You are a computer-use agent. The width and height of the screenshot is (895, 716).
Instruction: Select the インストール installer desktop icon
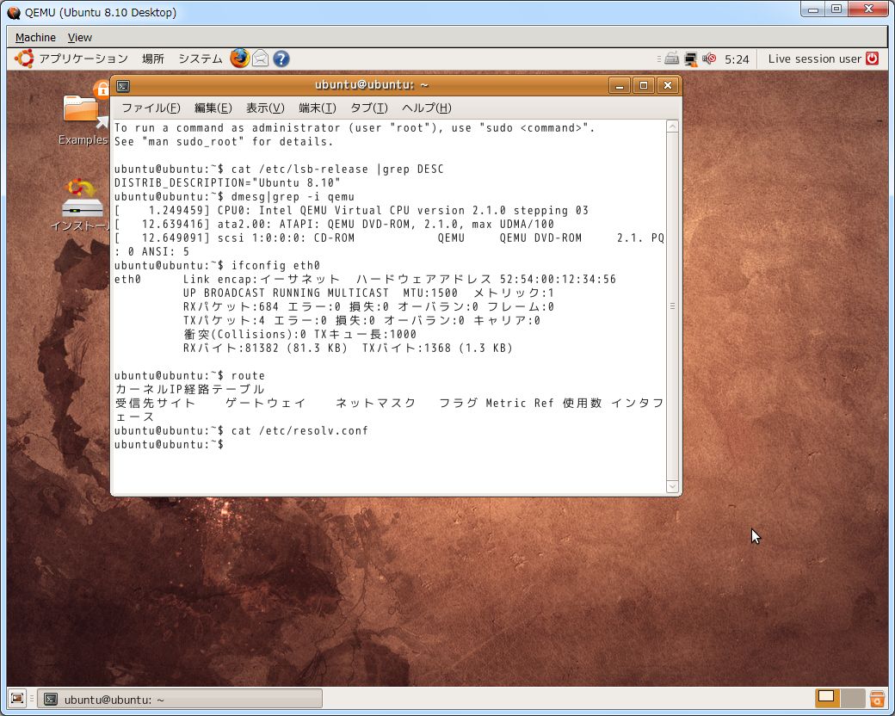[x=81, y=205]
